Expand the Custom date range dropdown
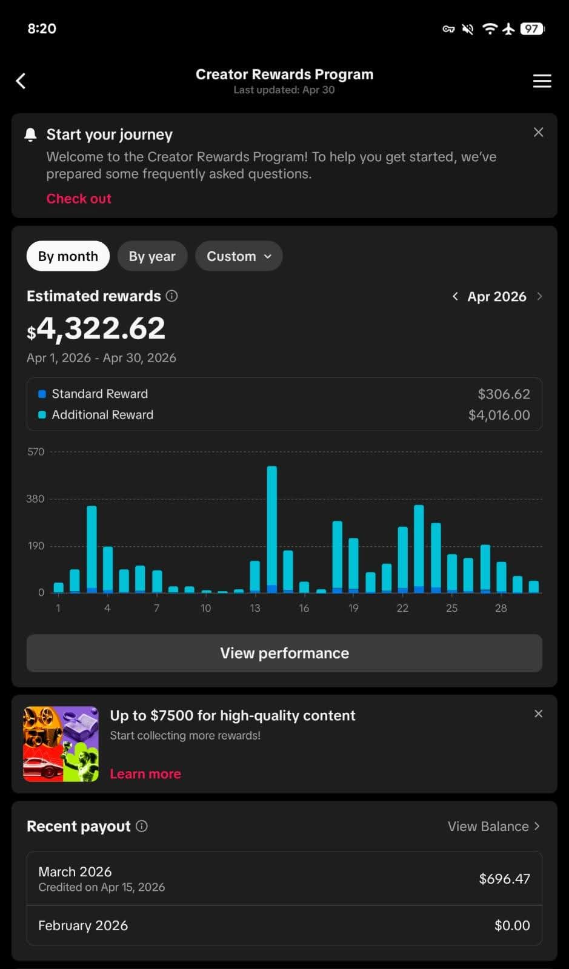The image size is (569, 969). pyautogui.click(x=239, y=256)
